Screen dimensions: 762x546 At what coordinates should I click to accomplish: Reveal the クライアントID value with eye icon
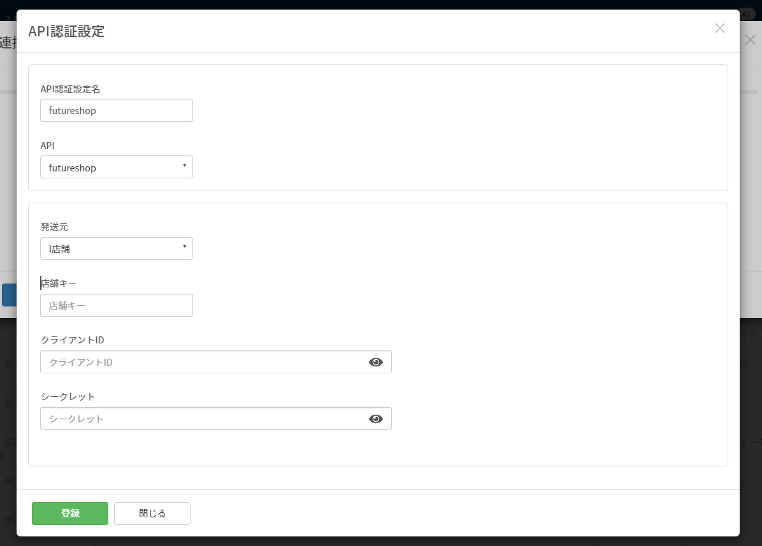(376, 363)
